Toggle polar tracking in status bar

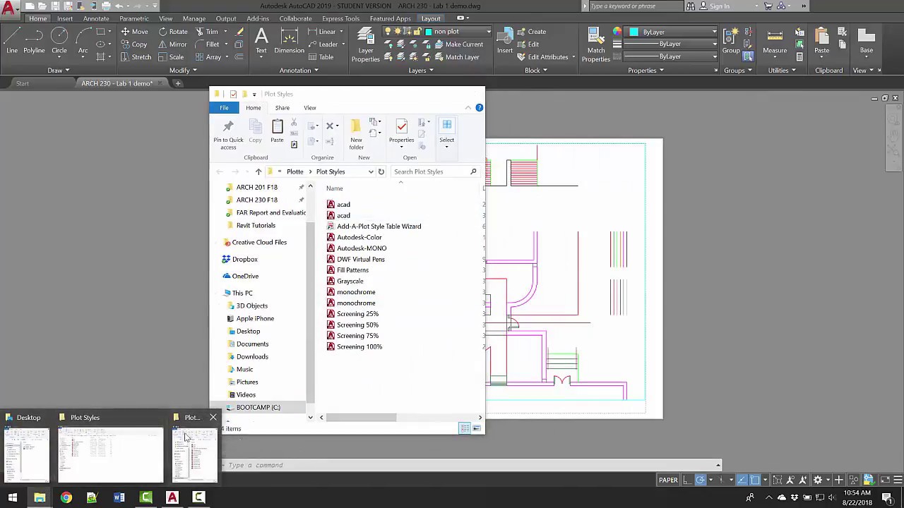click(x=701, y=480)
